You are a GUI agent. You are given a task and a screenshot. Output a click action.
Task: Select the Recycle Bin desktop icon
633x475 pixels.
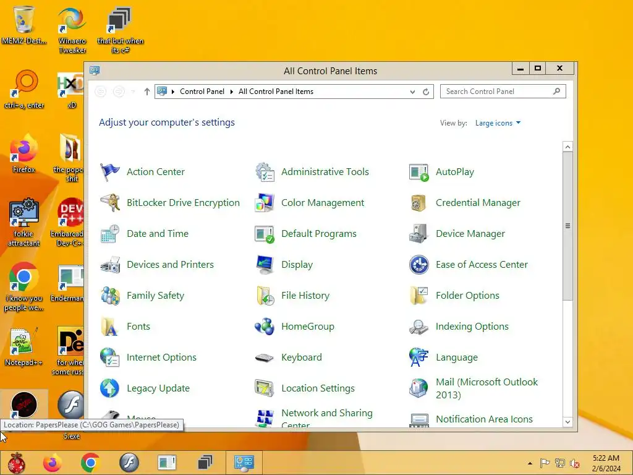(x=24, y=25)
